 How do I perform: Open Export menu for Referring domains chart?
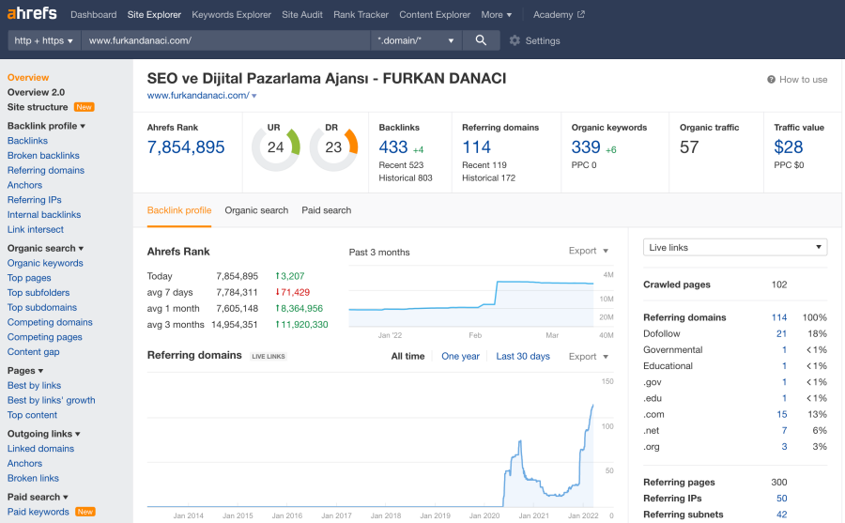coord(589,357)
